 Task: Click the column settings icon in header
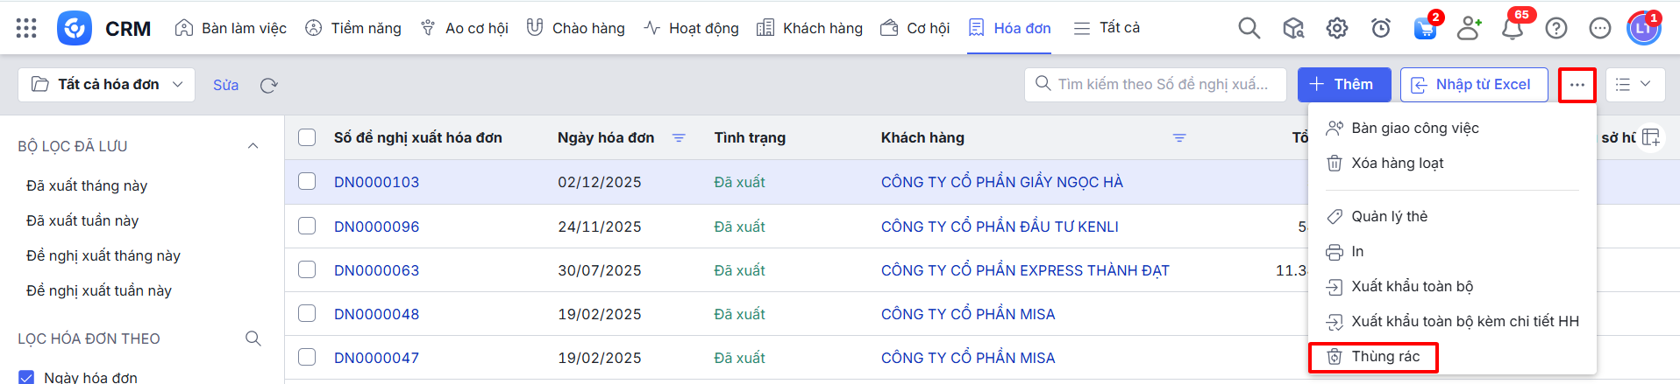pyautogui.click(x=1651, y=137)
